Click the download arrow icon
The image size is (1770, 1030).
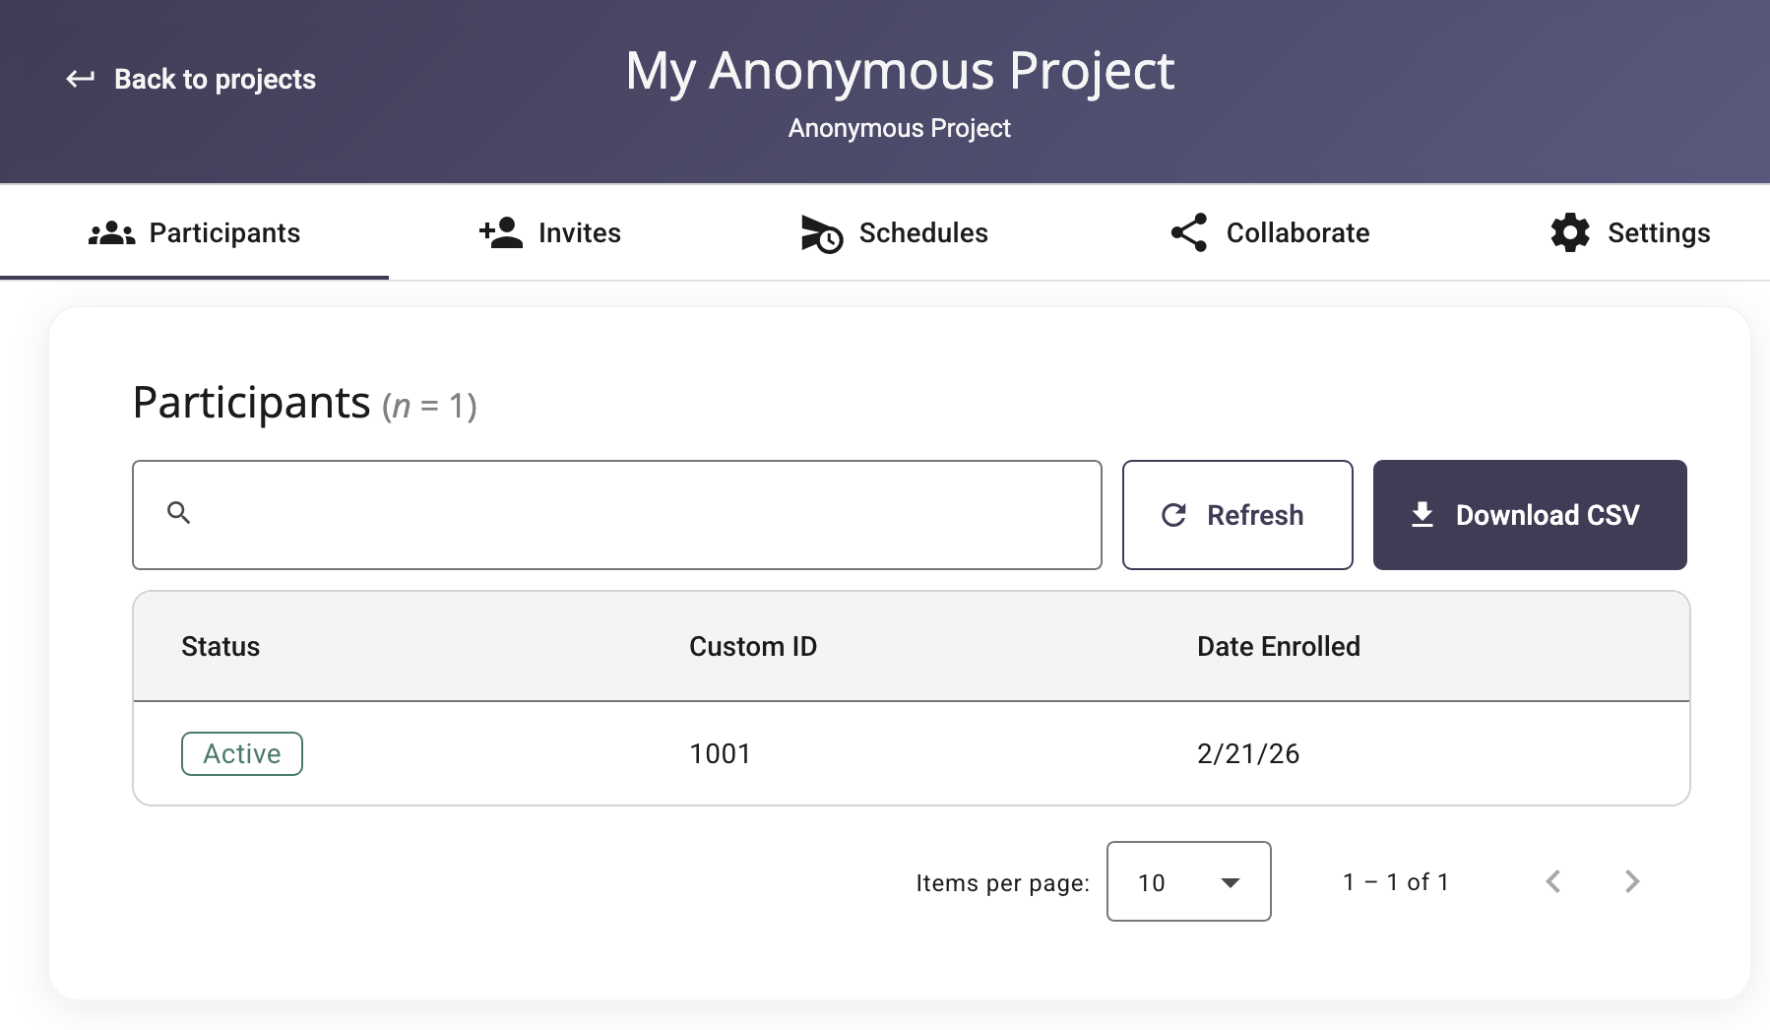coord(1422,515)
